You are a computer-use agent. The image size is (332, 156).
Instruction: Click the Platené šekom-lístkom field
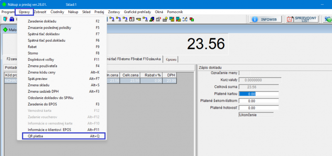click(259, 101)
